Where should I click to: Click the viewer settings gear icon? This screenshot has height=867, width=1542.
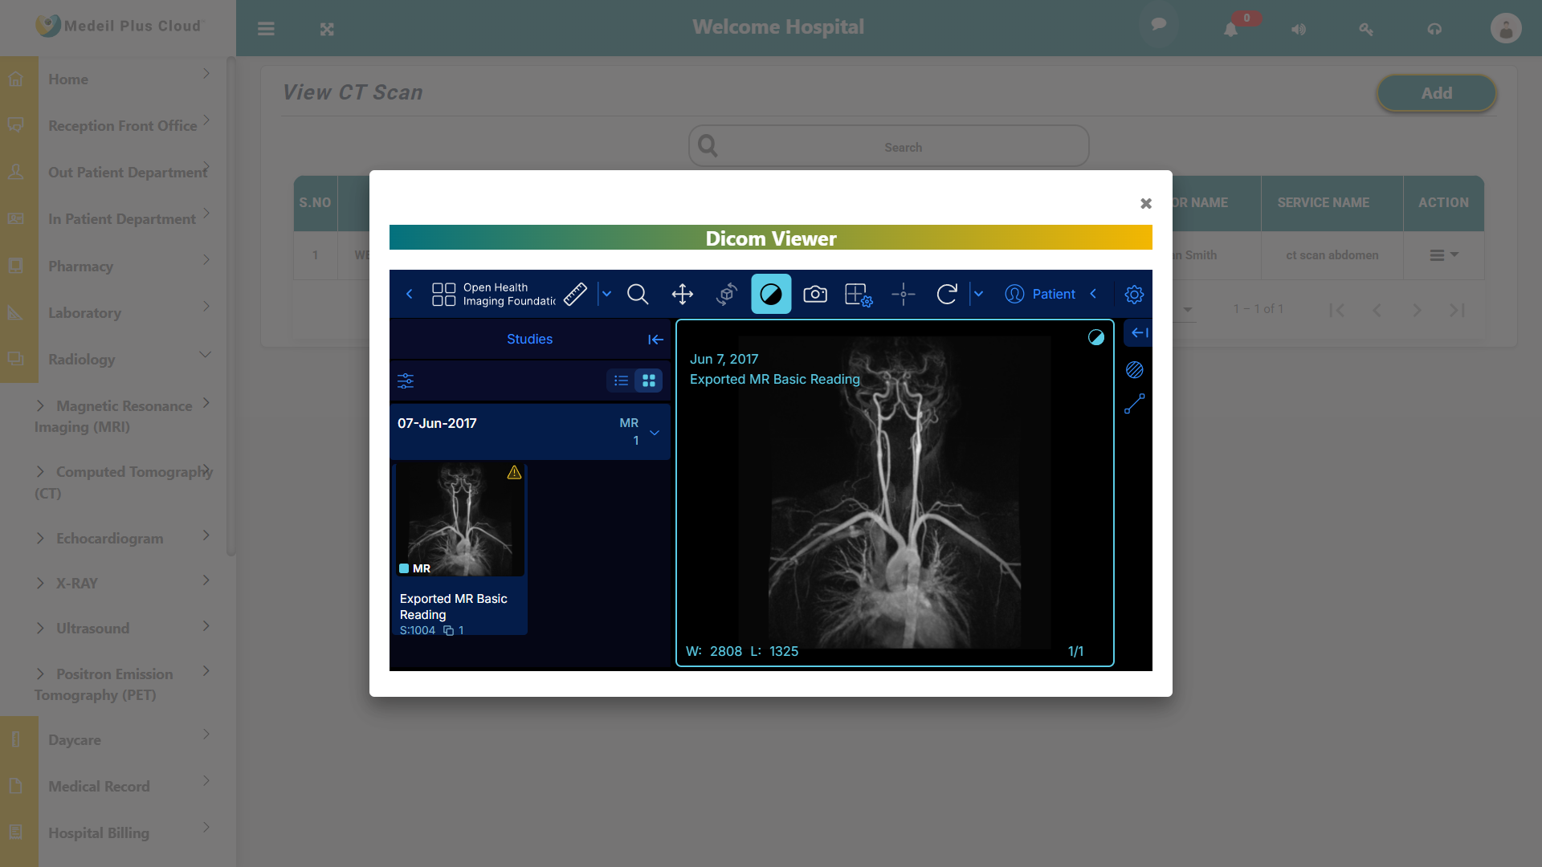pyautogui.click(x=1133, y=295)
